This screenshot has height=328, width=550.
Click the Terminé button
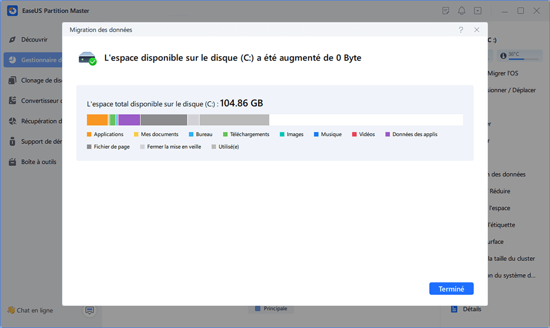coord(451,289)
